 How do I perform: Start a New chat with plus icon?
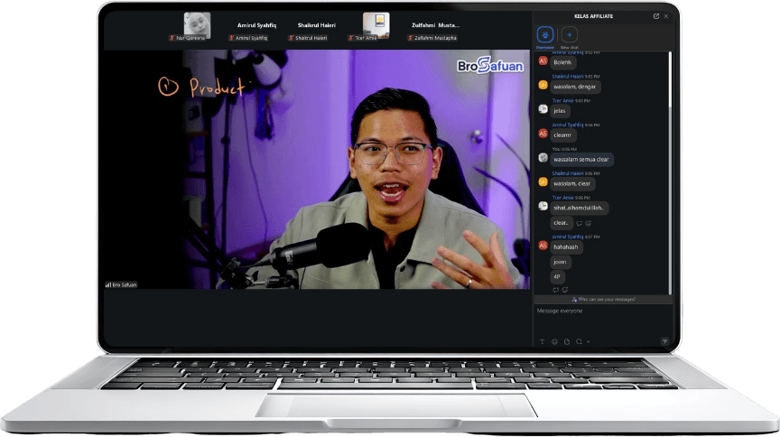(x=570, y=35)
